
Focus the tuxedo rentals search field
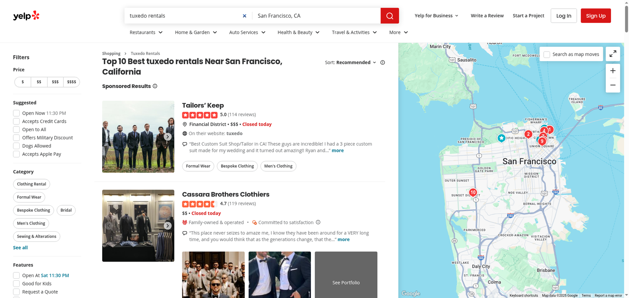pyautogui.click(x=183, y=16)
